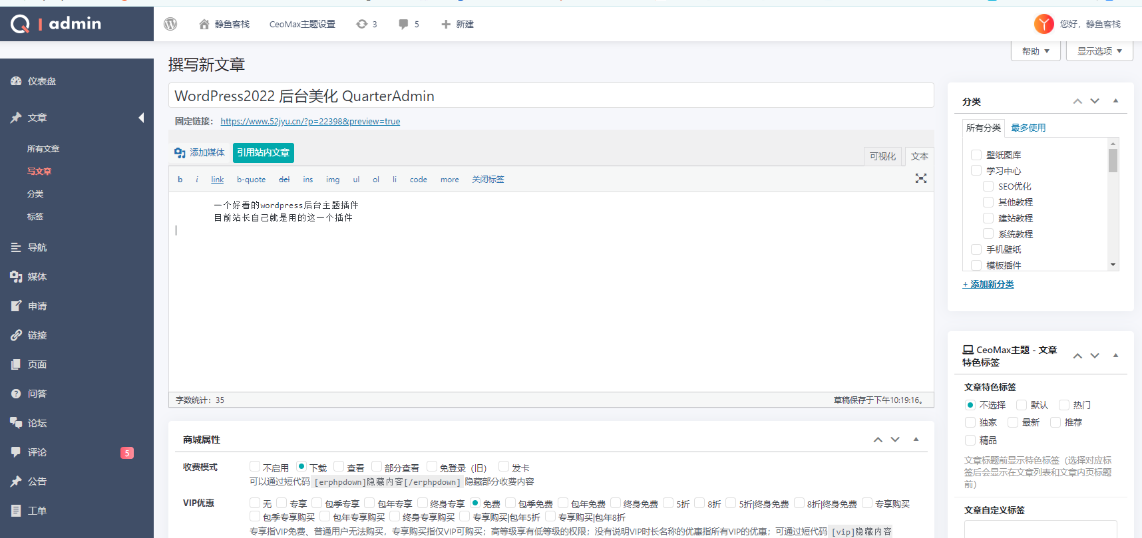Viewport: 1142px width, 538px height.
Task: Open the 仪表盘 dashboard icon
Action: point(17,81)
